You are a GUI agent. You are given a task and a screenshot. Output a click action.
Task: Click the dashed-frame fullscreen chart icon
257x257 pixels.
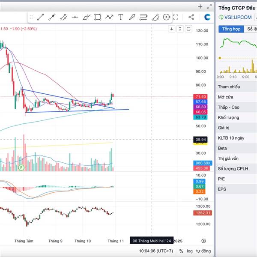pyautogui.click(x=176, y=17)
